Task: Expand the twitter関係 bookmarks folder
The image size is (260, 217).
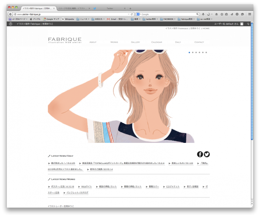Action: pos(150,19)
